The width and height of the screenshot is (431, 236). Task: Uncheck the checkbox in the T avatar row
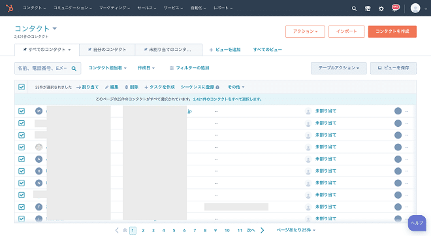click(x=22, y=207)
